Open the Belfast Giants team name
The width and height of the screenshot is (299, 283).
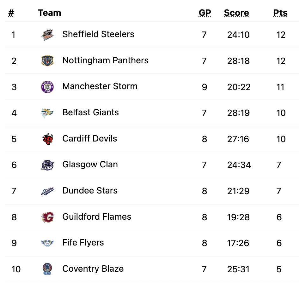coord(91,112)
